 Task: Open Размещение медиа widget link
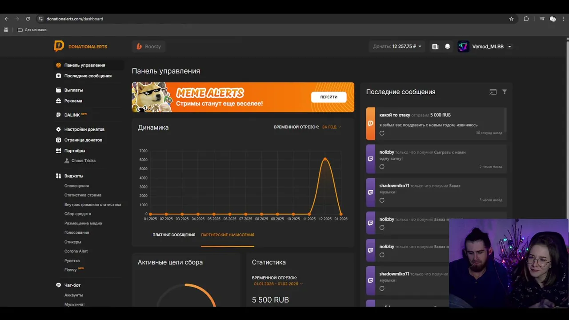[x=83, y=223]
